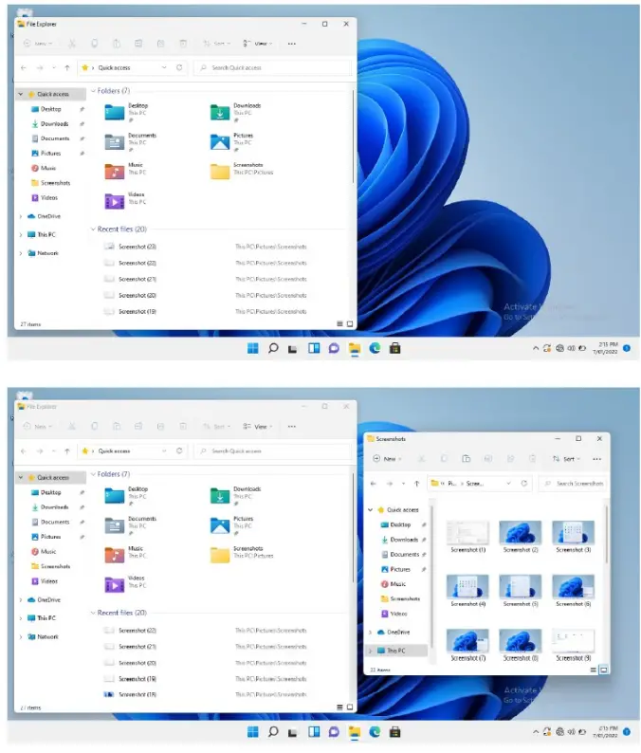The image size is (641, 753).
Task: Click Cut icon in the active File Explorer window
Action: tap(72, 44)
